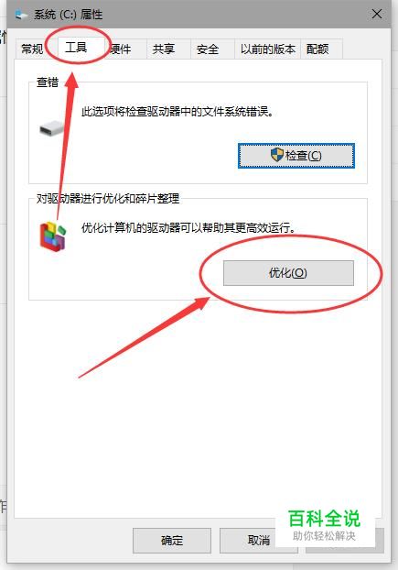The width and height of the screenshot is (398, 570).
Task: Click the drive icon in the title bar
Action: point(21,14)
